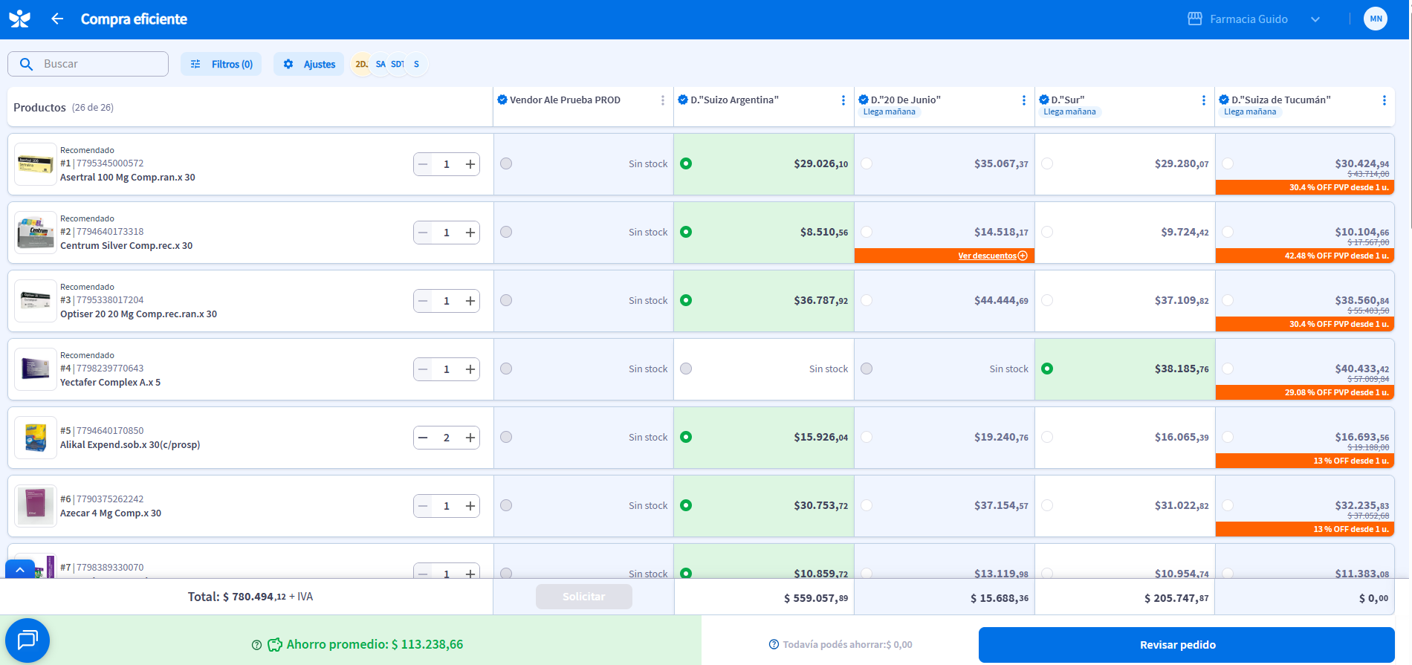Open three-dot menu for D."Sur" column

pyautogui.click(x=1203, y=100)
